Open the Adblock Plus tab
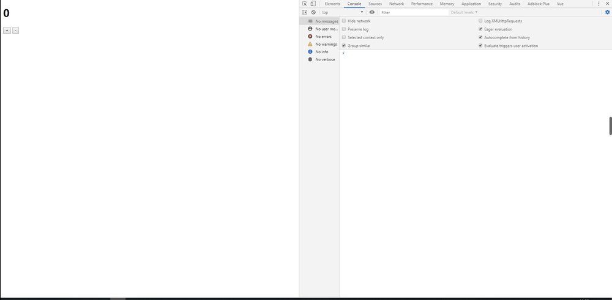 [x=538, y=4]
